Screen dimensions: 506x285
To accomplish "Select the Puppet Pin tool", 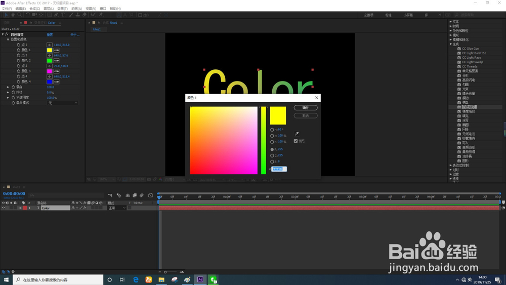I will (101, 15).
